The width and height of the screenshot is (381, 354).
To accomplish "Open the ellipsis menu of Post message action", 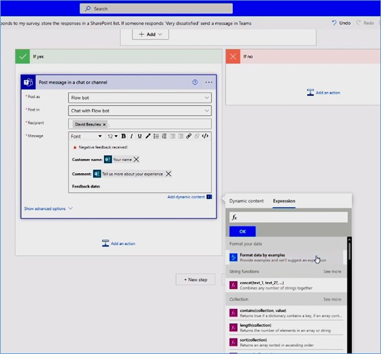I will pyautogui.click(x=209, y=82).
